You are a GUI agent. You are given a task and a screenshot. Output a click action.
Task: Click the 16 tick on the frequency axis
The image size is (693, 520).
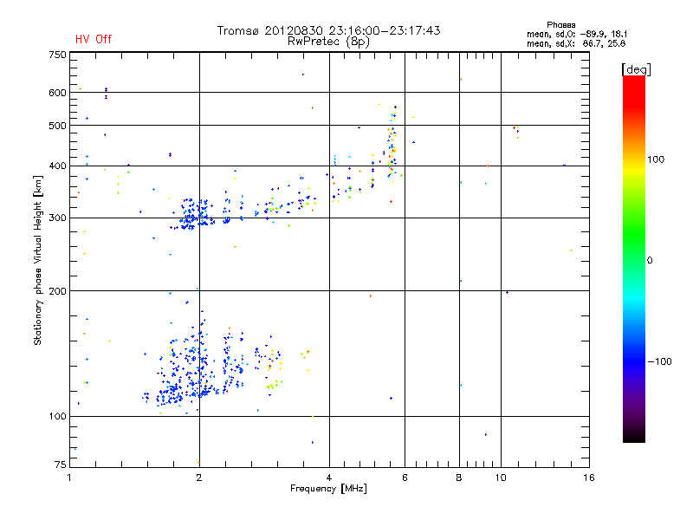coord(589,478)
